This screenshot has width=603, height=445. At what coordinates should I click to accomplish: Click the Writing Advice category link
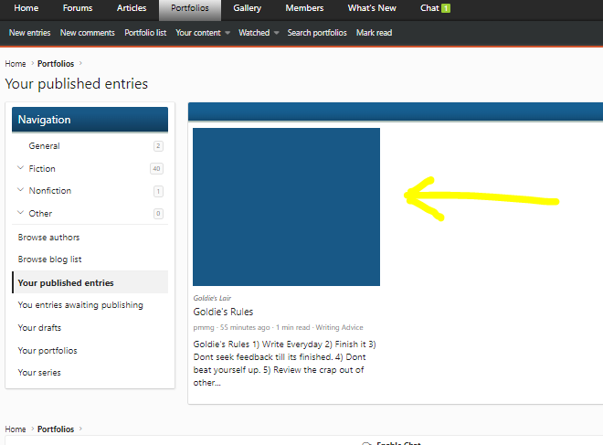pos(339,327)
